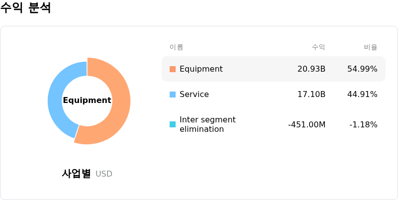Click the Equipment label in donut center
The height and width of the screenshot is (200, 398).
pyautogui.click(x=87, y=100)
